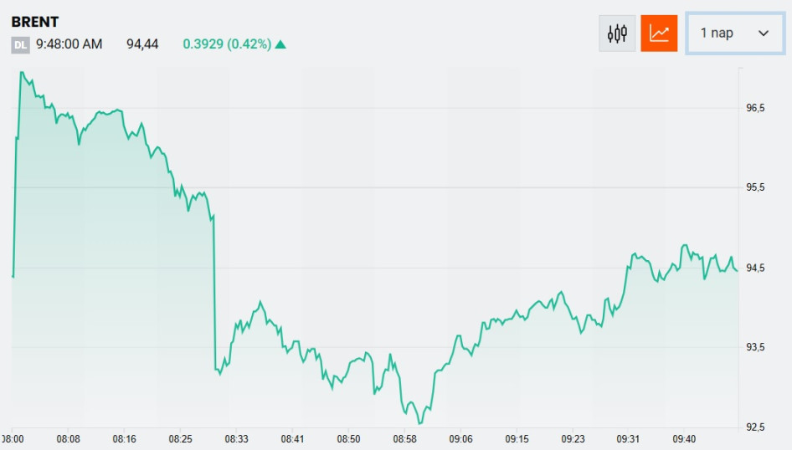Click the 08:58 time axis label
Viewport: 792px width, 450px height.
pos(404,438)
